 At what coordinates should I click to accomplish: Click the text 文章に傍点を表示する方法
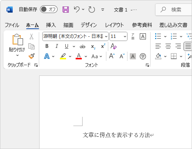pyautogui.click(x=116, y=135)
